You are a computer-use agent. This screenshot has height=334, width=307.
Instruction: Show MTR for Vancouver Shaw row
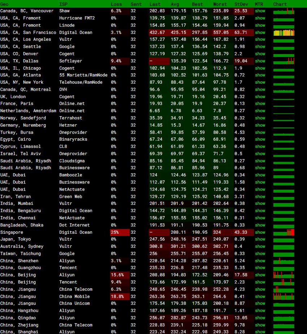260,11
